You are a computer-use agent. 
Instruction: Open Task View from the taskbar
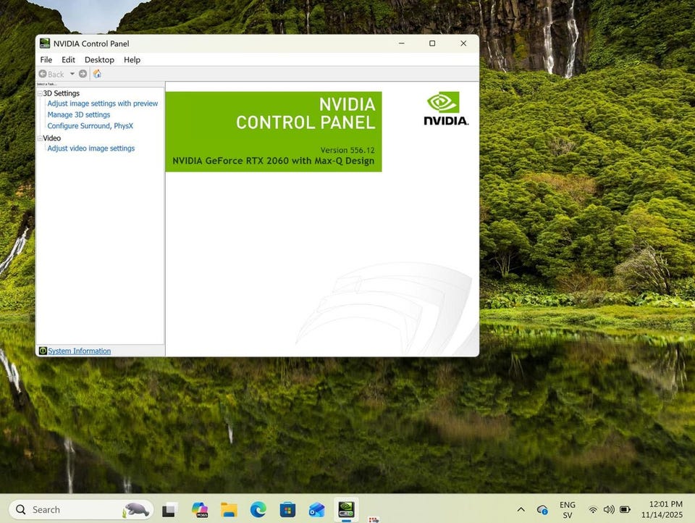169,510
